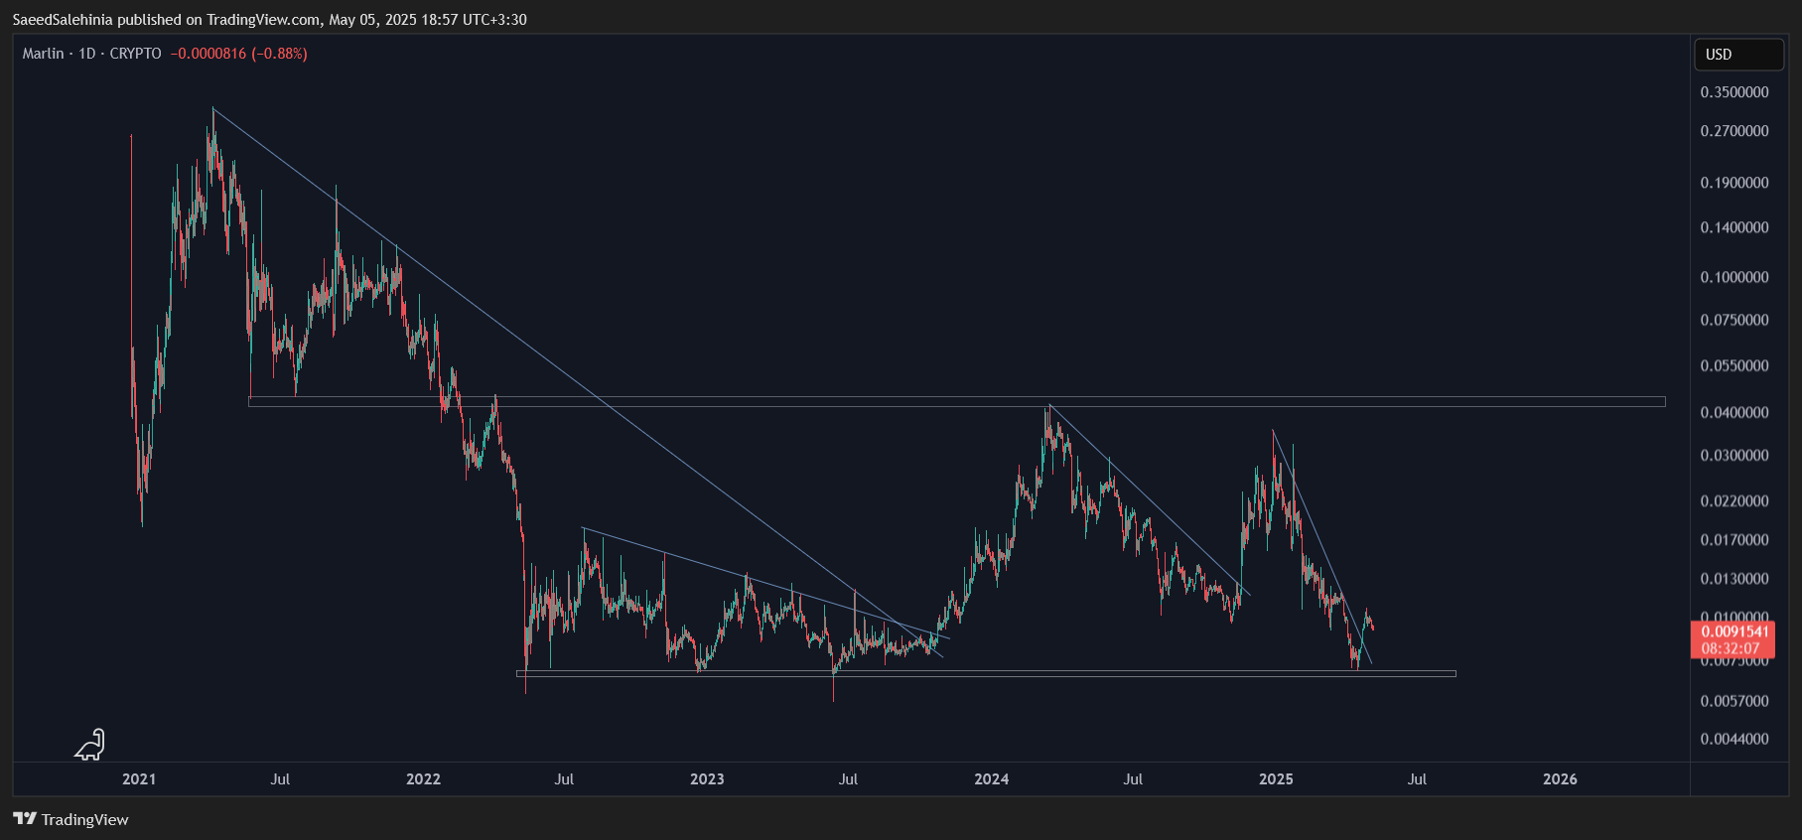The image size is (1802, 840).
Task: Click the 0.1400000 price axis label
Action: pos(1734,227)
